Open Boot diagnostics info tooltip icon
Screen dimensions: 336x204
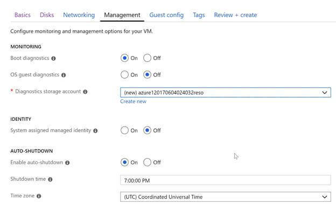[53, 59]
